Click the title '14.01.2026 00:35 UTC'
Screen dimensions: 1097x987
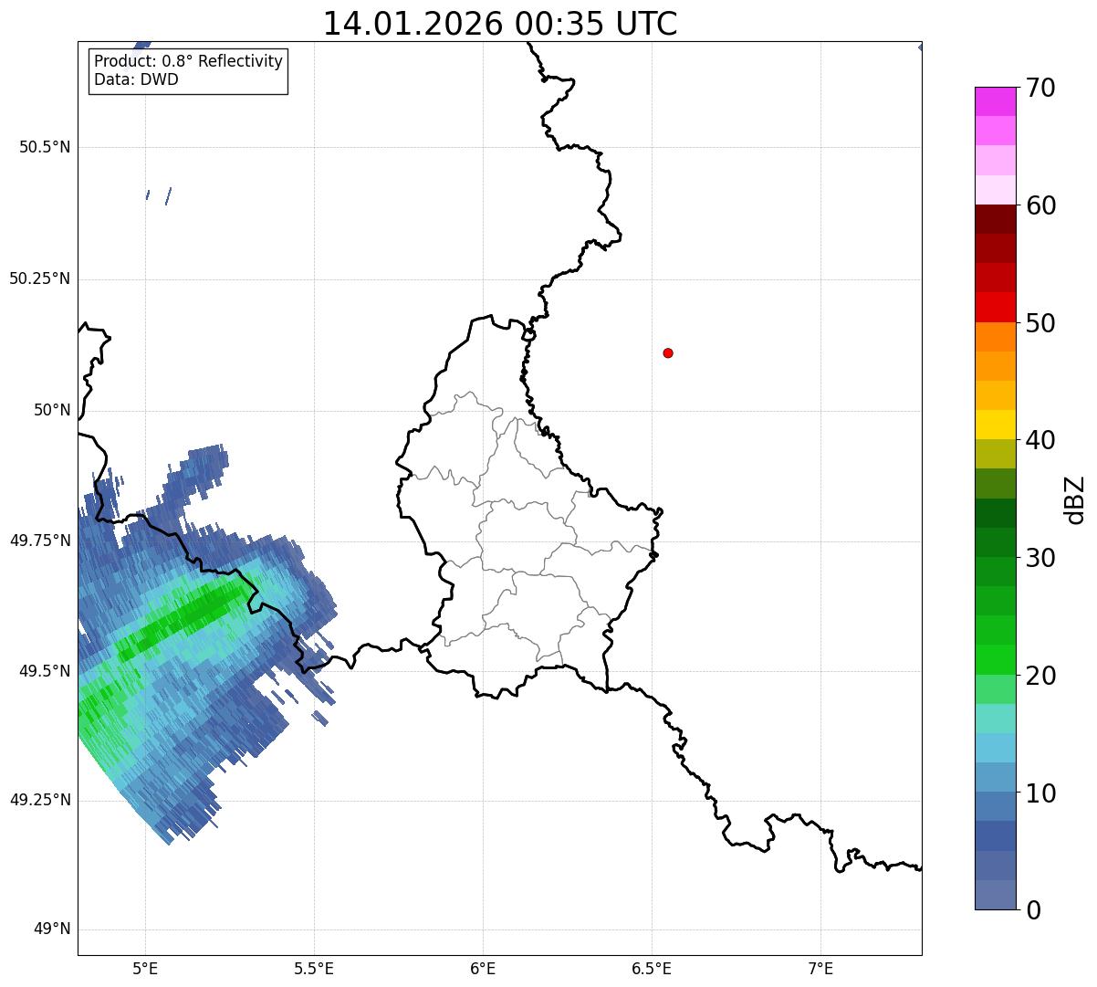(500, 24)
